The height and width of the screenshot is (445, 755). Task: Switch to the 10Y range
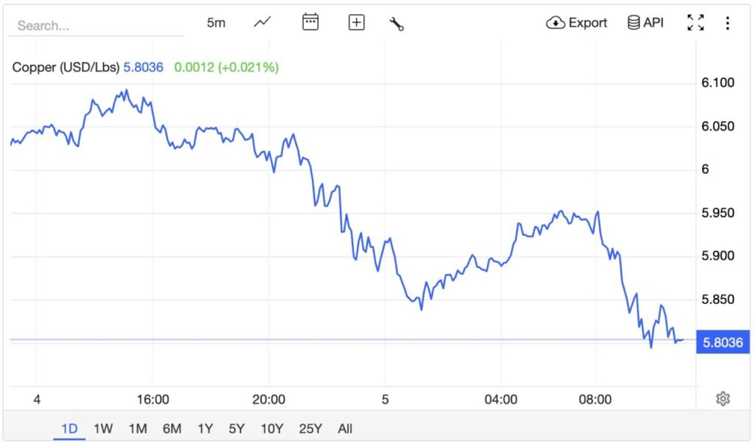[272, 428]
